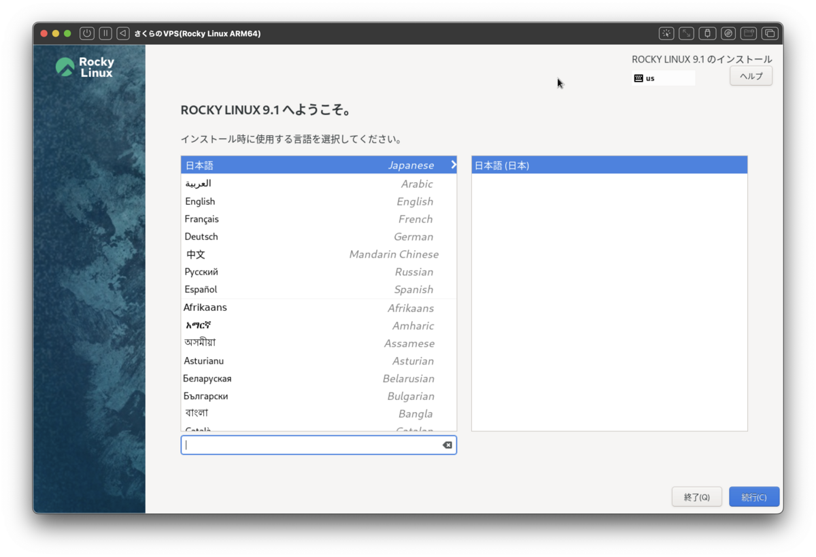Click the power control icon in console toolbar
Viewport: 816px width, 557px height.
(x=88, y=33)
